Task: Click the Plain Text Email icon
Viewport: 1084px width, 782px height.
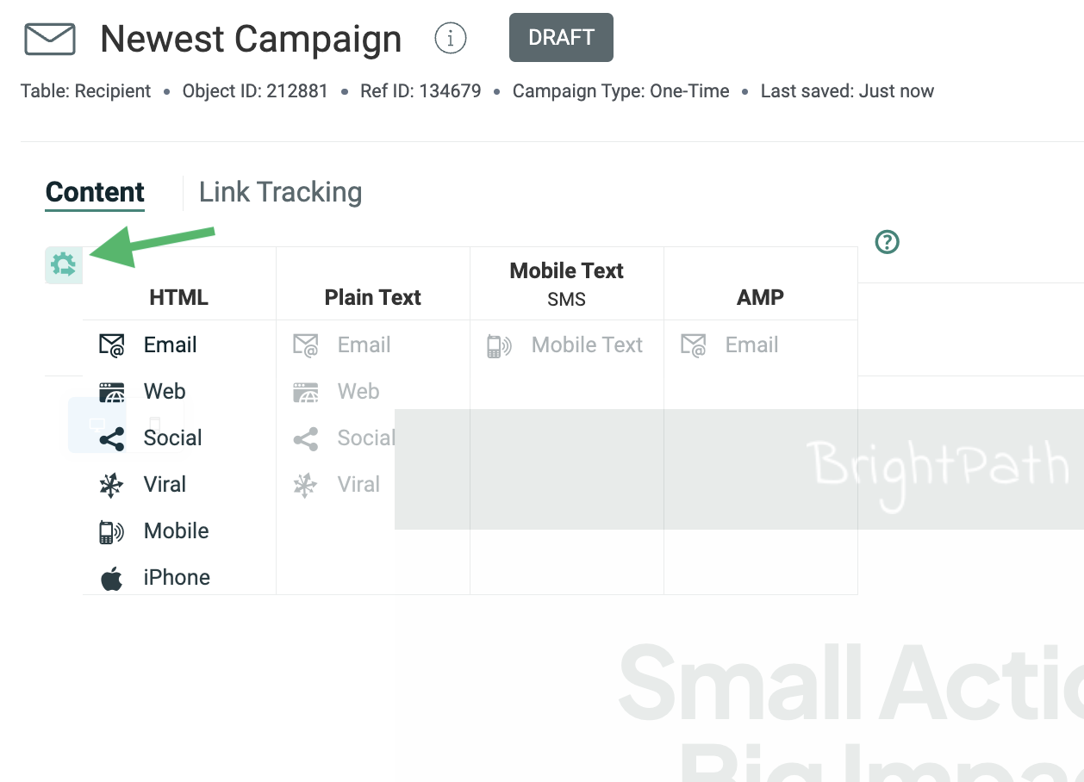Action: pos(306,345)
